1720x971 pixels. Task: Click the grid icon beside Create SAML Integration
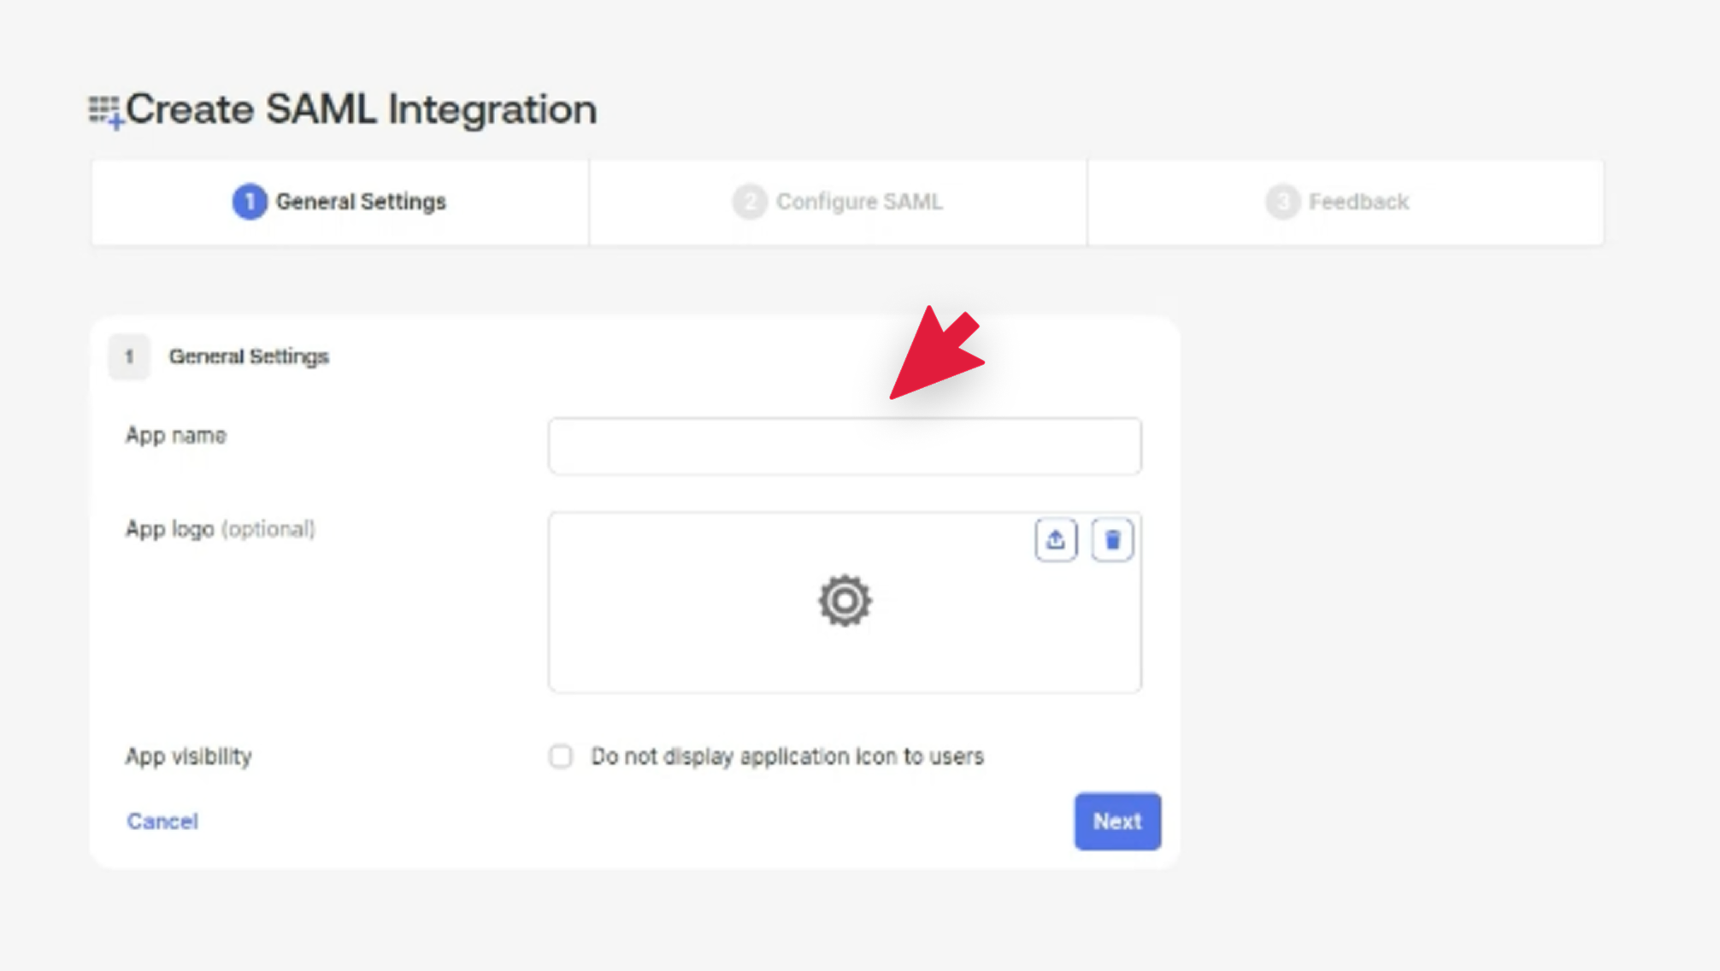(104, 109)
